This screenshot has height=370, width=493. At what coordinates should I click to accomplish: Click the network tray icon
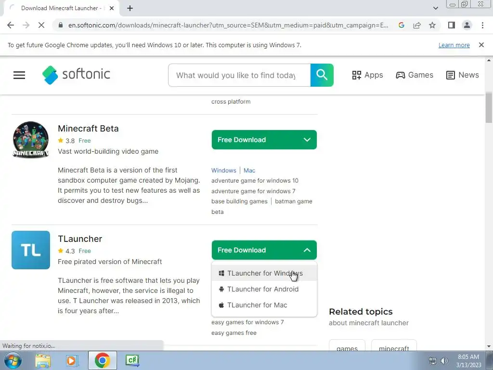coord(433,361)
